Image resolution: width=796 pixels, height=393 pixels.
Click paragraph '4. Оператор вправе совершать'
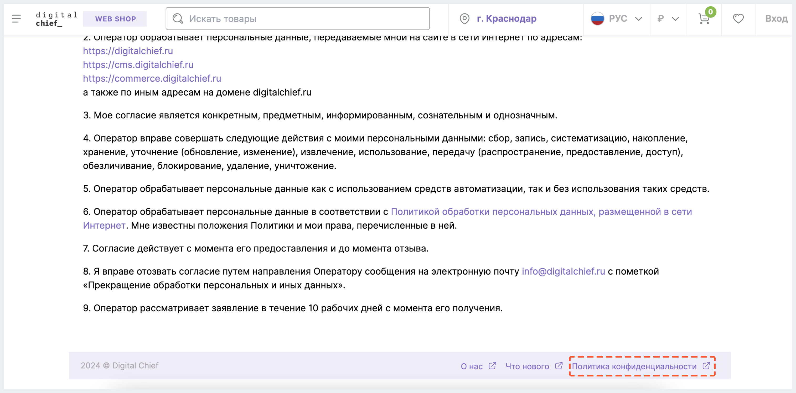click(x=385, y=152)
